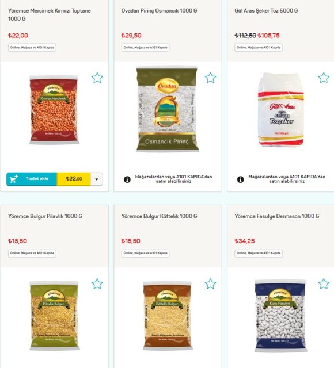Click the shopping cart icon on add button
This screenshot has height=368, width=334.
[x=14, y=179]
